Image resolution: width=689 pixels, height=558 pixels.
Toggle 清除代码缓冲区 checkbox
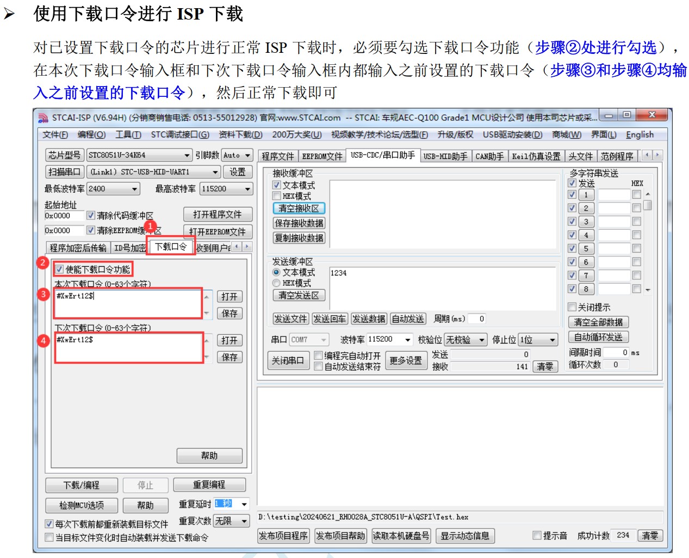[91, 216]
